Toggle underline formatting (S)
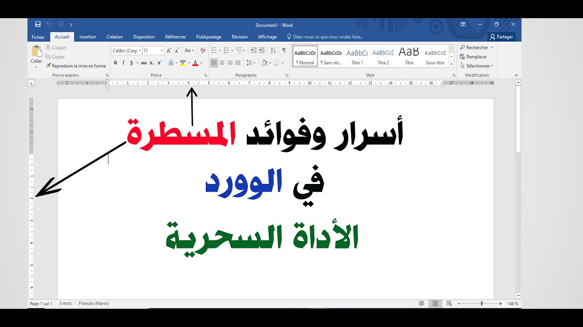This screenshot has width=583, height=327. click(131, 63)
